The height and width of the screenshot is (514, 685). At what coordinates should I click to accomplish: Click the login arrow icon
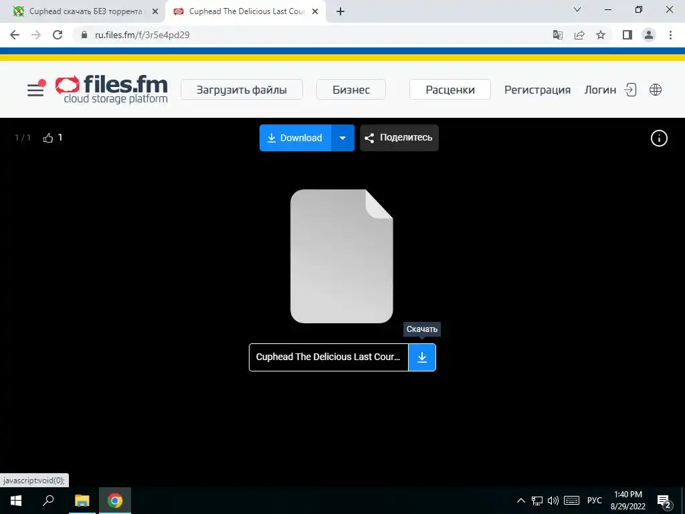[630, 90]
